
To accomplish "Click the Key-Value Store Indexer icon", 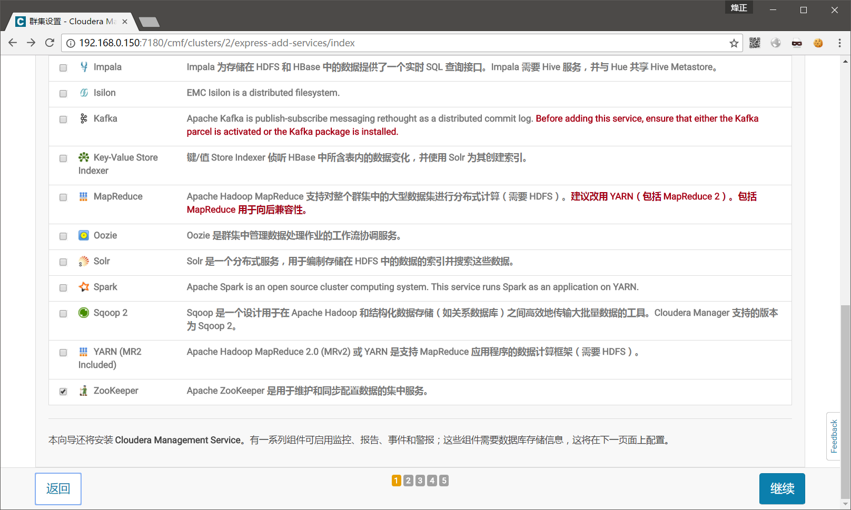I will [84, 157].
